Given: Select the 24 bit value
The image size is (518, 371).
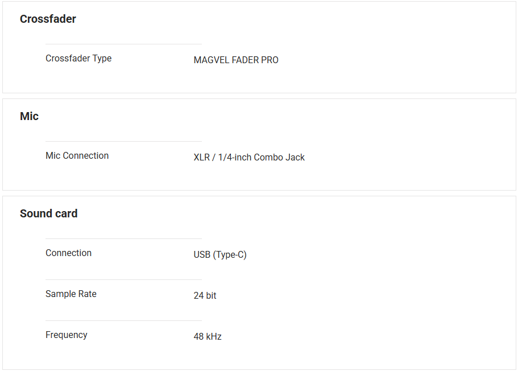Looking at the screenshot, I should pos(205,295).
